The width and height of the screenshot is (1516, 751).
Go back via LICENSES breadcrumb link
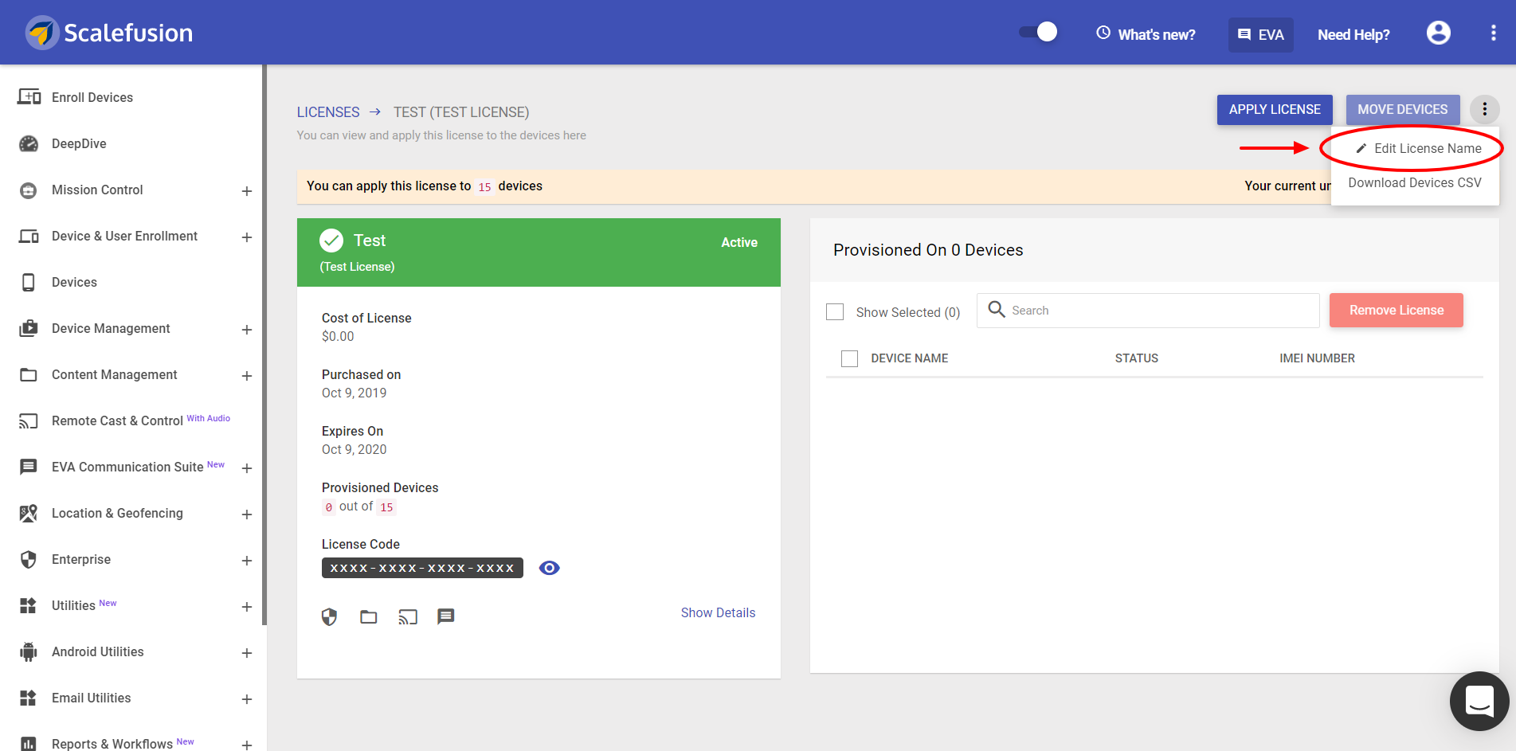328,112
